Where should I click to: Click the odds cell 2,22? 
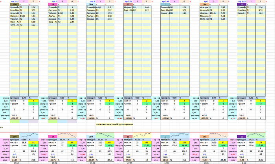110,10
